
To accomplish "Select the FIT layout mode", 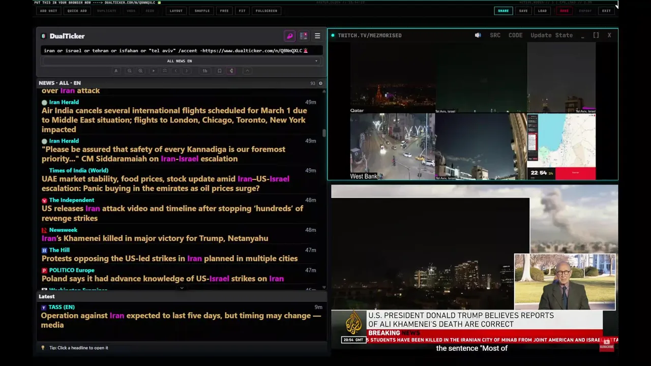I will pyautogui.click(x=242, y=11).
